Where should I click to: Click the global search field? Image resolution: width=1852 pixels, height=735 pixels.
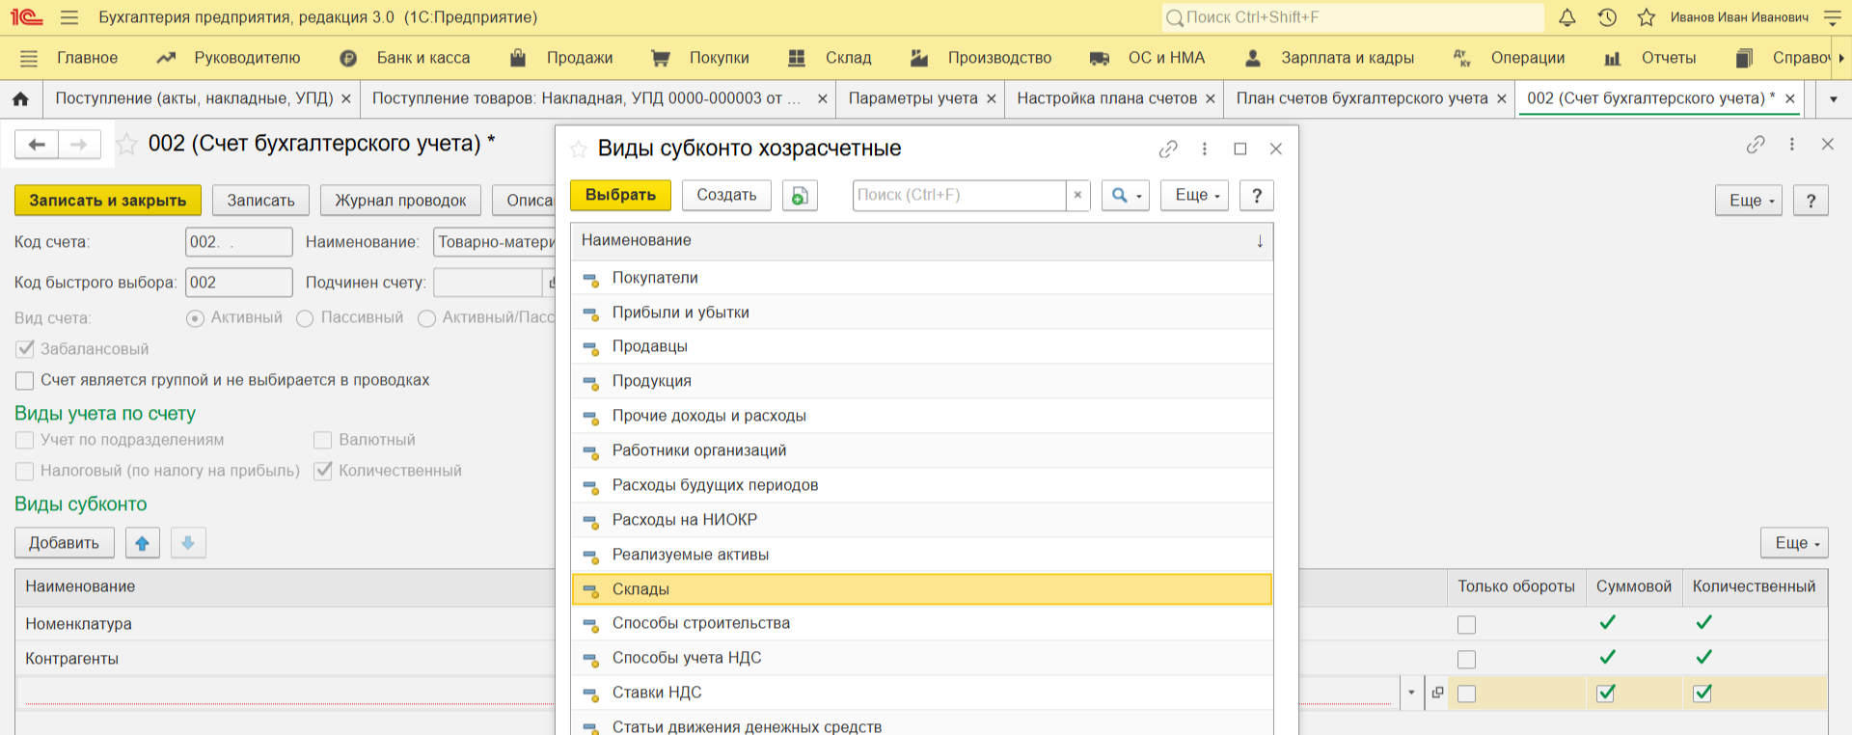pos(1352,17)
